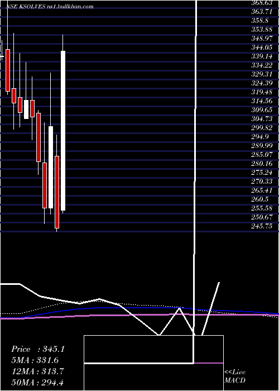The image size is (279, 391).
Task: Click the Price : 345.1 readout
Action: coord(38,349)
